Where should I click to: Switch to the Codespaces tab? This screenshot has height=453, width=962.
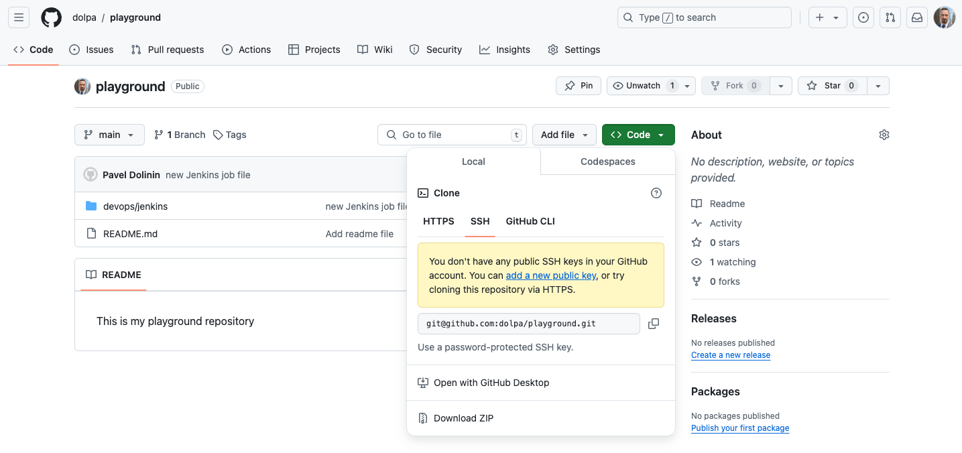click(607, 161)
